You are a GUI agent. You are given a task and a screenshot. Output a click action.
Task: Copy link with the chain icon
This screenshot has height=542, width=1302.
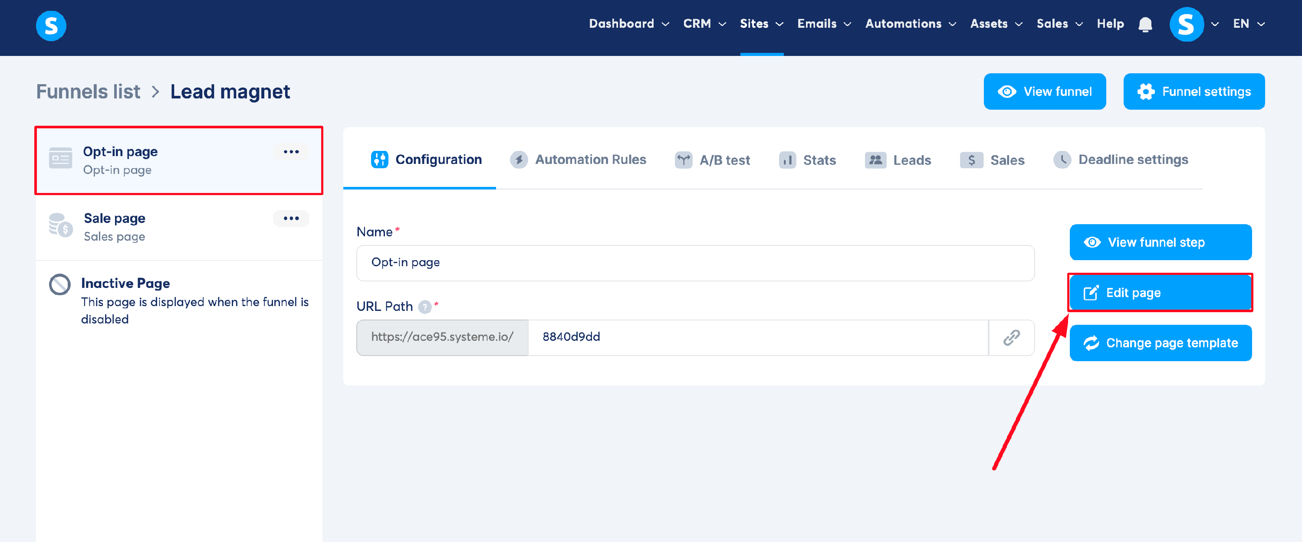pyautogui.click(x=1011, y=337)
